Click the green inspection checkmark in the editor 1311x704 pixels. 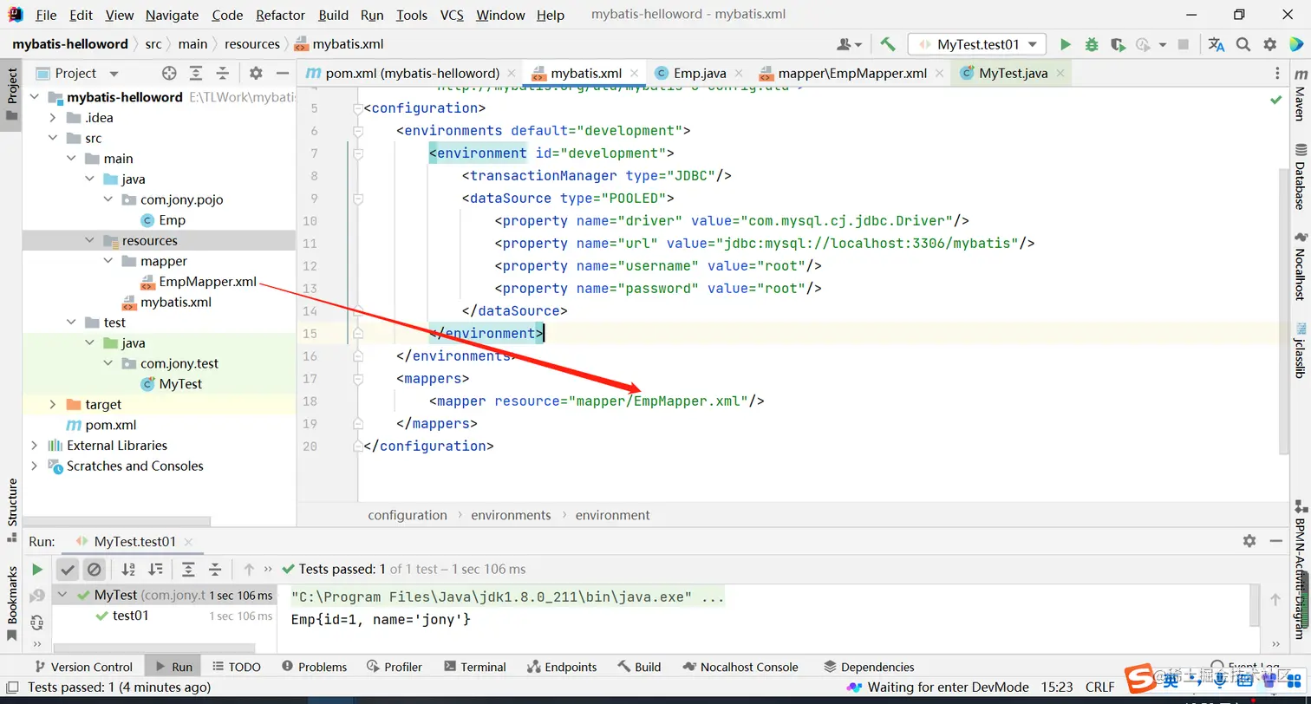tap(1275, 101)
